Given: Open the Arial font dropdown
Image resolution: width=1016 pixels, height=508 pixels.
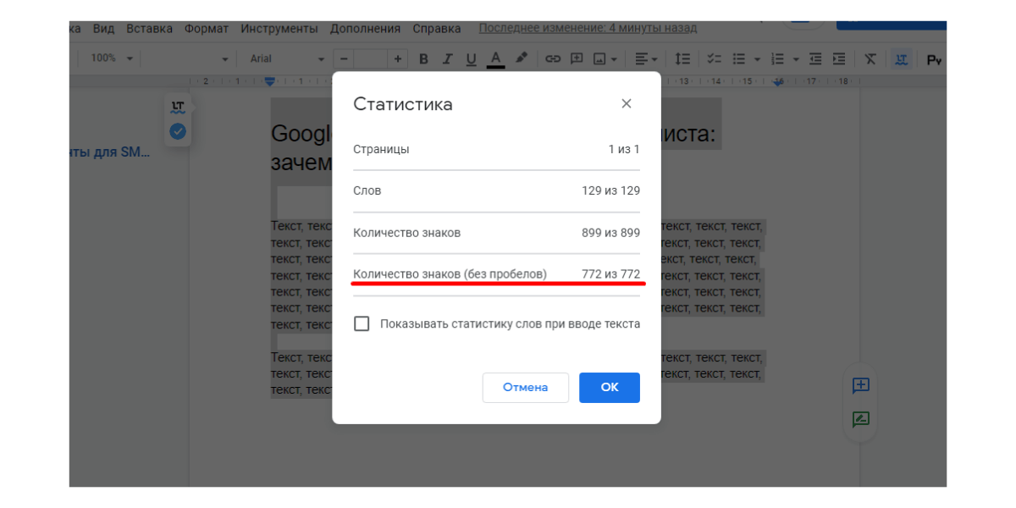Looking at the screenshot, I should (x=286, y=58).
